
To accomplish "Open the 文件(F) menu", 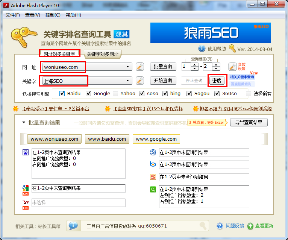I will coord(13,15).
